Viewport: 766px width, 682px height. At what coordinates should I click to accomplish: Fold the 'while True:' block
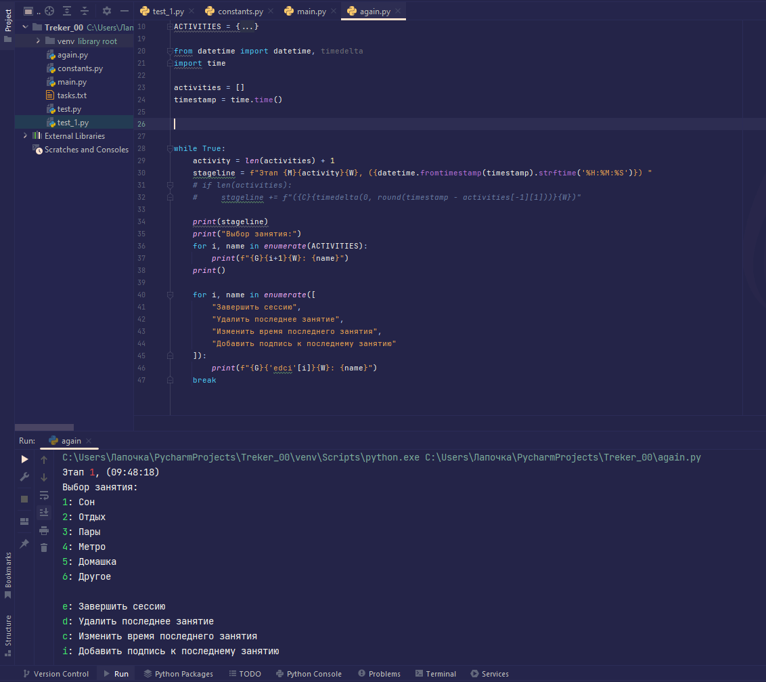pyautogui.click(x=170, y=148)
